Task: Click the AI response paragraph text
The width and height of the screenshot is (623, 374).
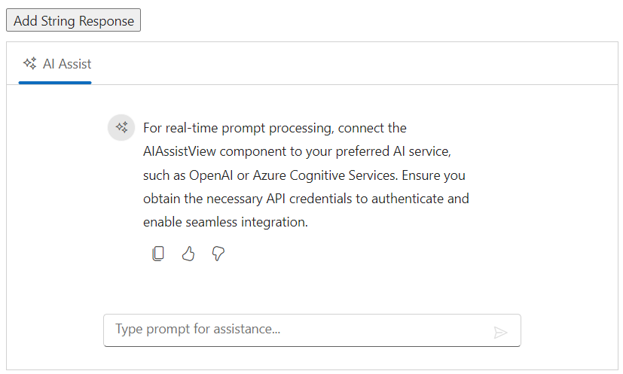Action: tap(305, 175)
